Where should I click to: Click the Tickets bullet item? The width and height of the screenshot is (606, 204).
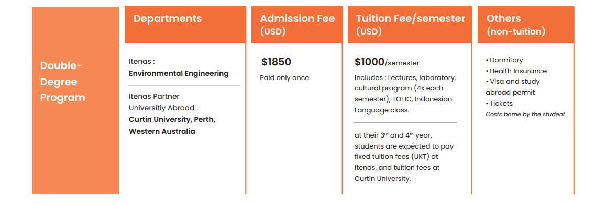[x=499, y=104]
